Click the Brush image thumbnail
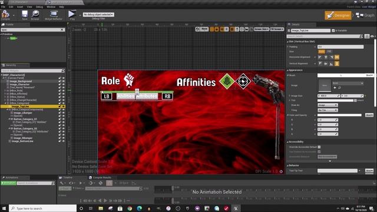377x212 pixels. pos(325,85)
